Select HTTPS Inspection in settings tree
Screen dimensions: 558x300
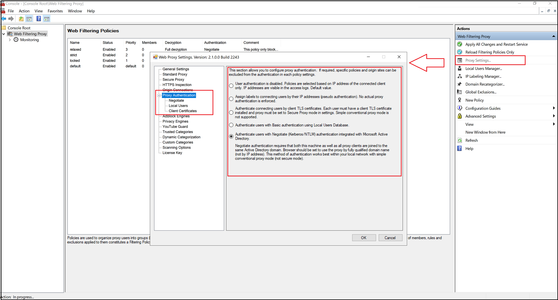tap(177, 85)
